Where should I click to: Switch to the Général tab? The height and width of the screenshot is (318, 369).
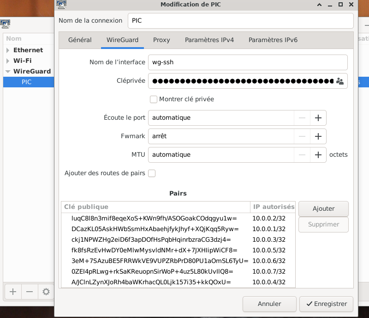[80, 40]
